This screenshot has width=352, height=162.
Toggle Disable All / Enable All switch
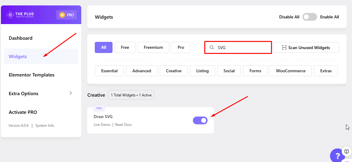click(310, 17)
